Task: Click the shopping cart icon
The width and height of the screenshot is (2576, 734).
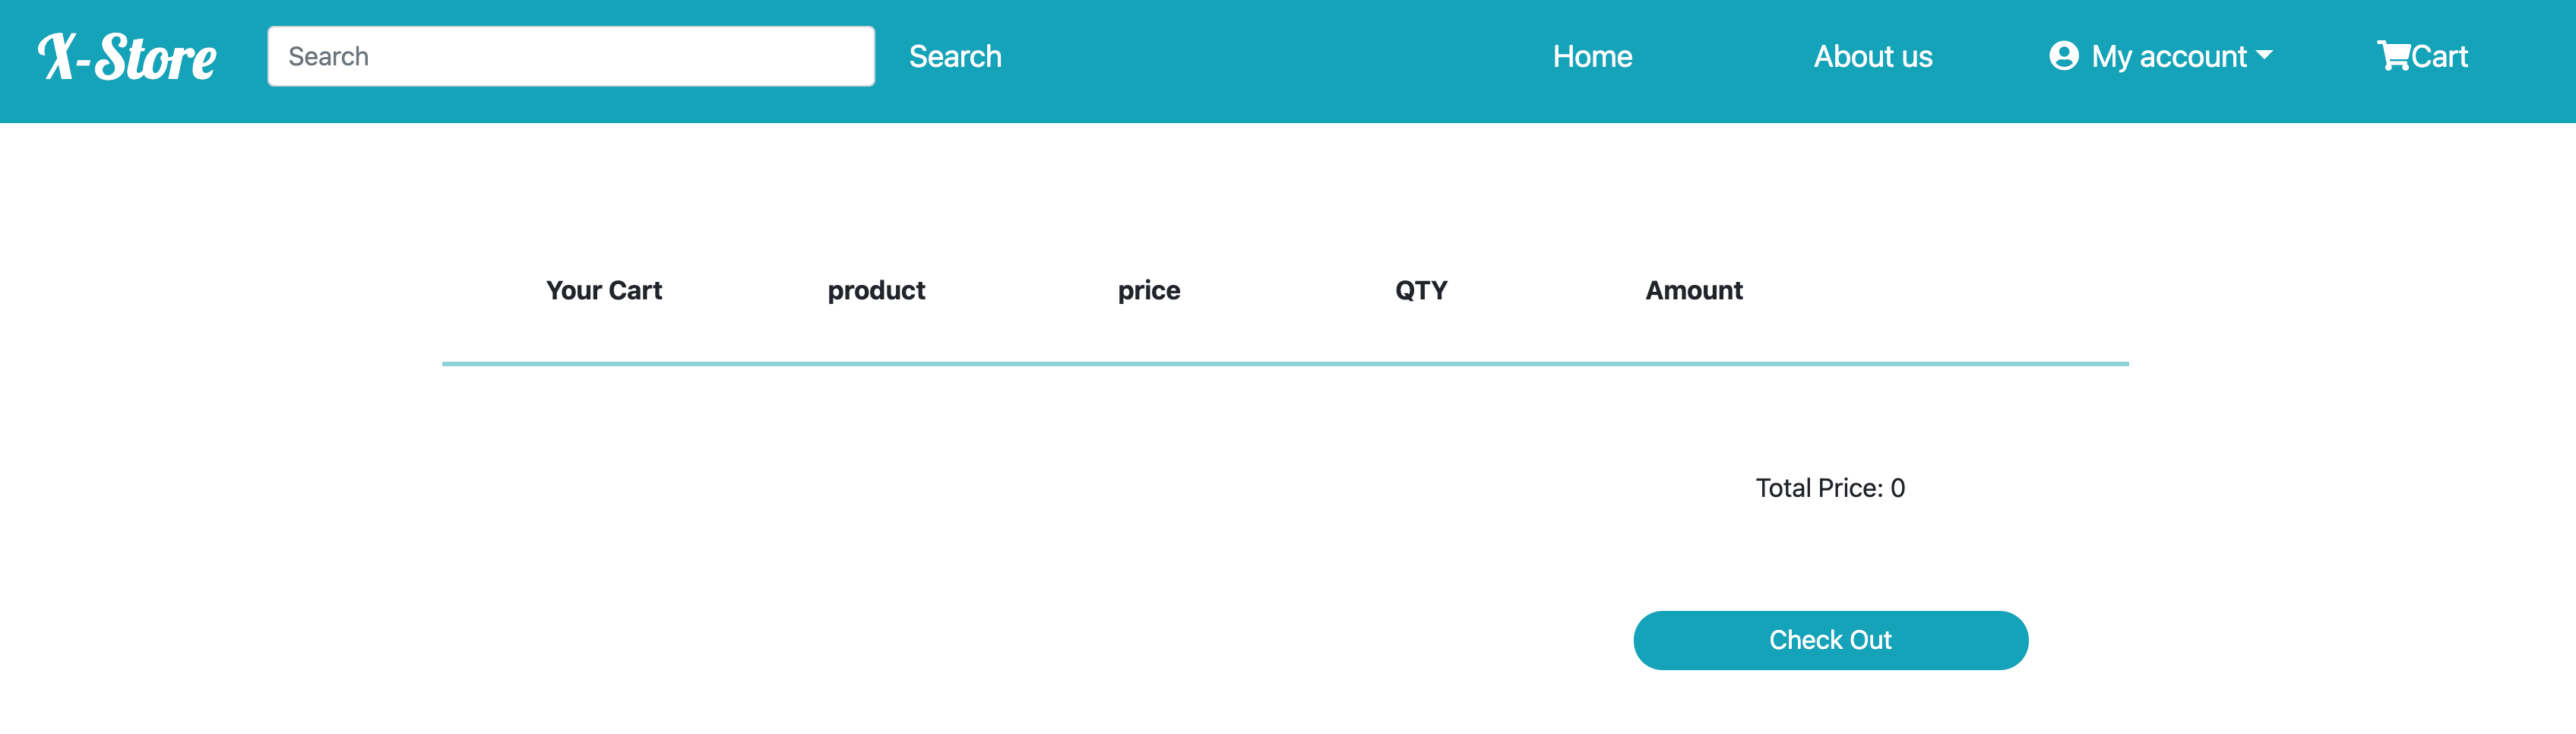Action: pyautogui.click(x=2393, y=56)
